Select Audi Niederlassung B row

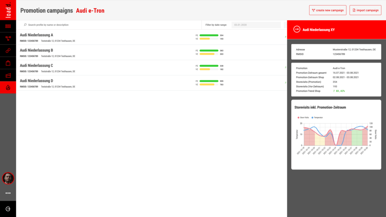click(x=152, y=52)
